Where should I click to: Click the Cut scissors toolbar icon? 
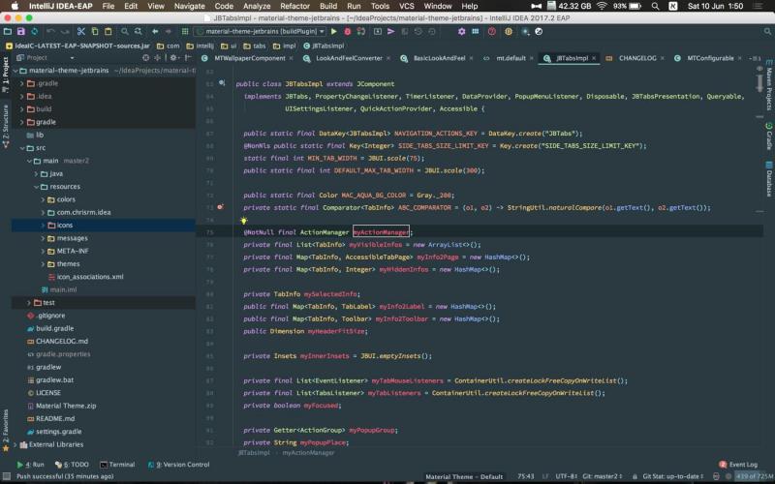click(81, 31)
